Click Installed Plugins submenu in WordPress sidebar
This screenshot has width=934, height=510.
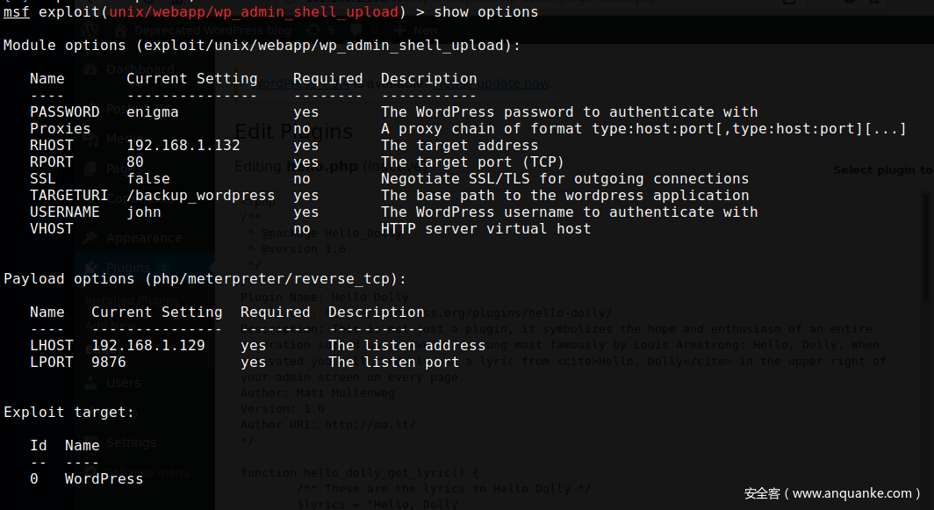132,300
